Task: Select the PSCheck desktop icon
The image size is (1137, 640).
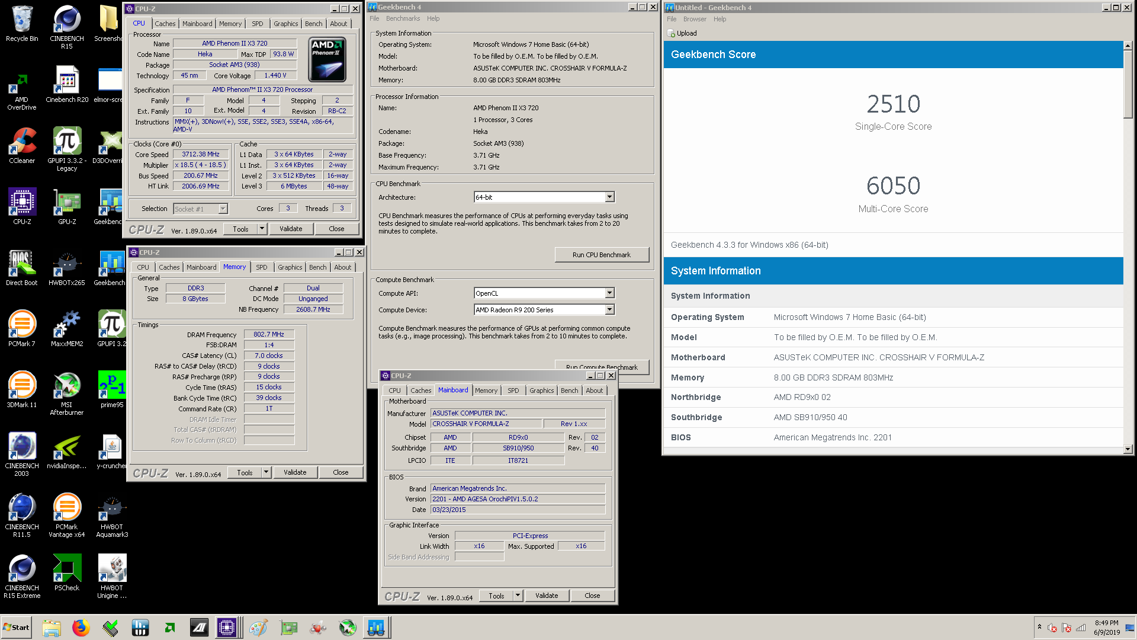Action: [x=67, y=572]
